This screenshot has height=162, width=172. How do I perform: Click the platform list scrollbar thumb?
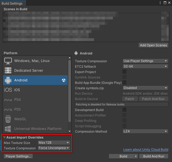click(70, 91)
